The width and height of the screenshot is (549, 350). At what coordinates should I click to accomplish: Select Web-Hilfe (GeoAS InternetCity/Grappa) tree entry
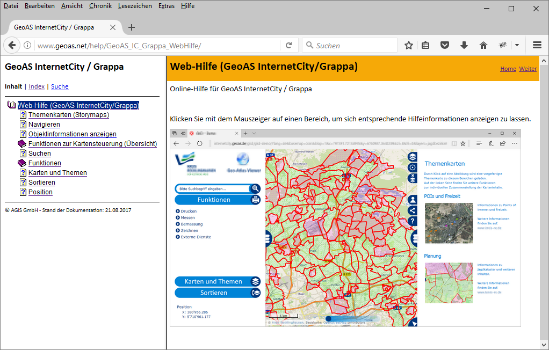coord(78,105)
